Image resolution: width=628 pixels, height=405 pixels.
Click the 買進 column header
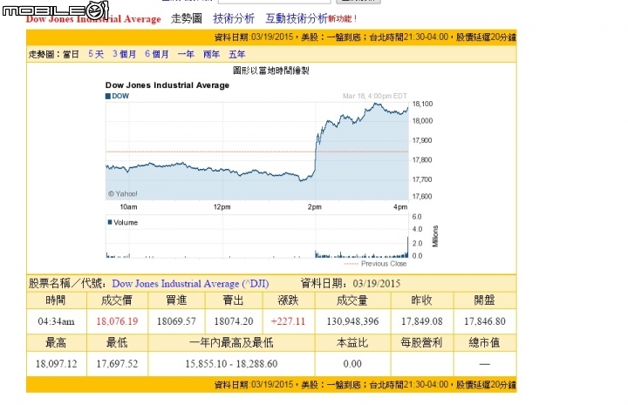pyautogui.click(x=176, y=300)
